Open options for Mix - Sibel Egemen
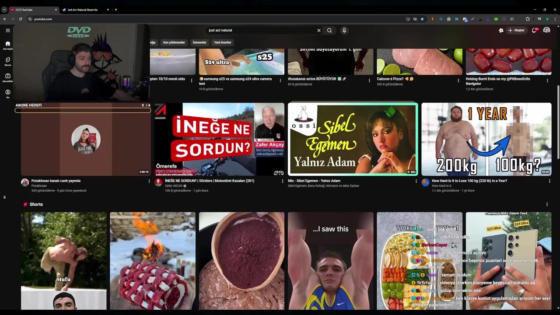This screenshot has height=315, width=560. 416,181
